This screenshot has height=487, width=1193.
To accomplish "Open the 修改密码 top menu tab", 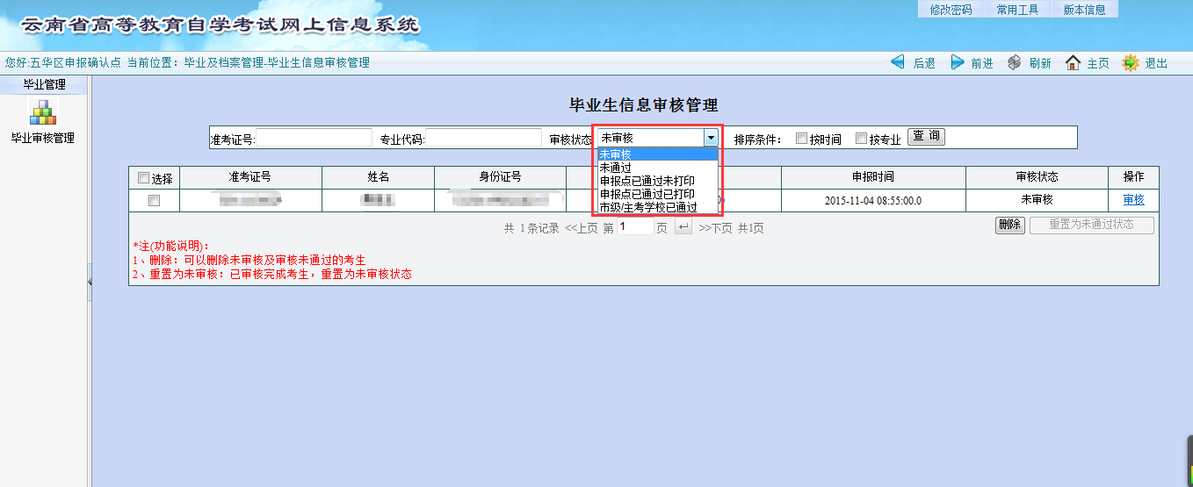I will pyautogui.click(x=951, y=10).
